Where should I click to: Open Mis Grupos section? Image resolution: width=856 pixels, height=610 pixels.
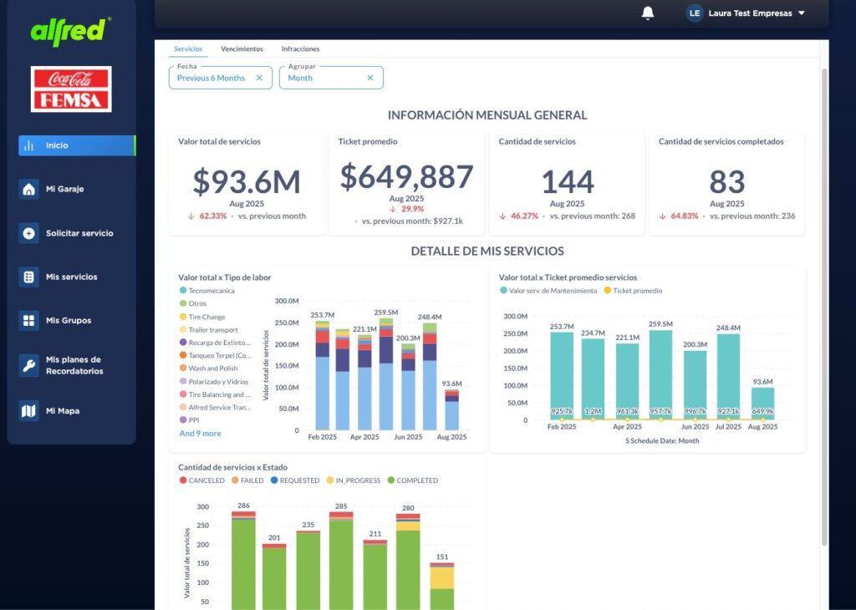pyautogui.click(x=69, y=321)
